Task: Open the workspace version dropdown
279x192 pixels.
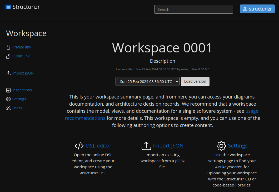Action: 147,81
